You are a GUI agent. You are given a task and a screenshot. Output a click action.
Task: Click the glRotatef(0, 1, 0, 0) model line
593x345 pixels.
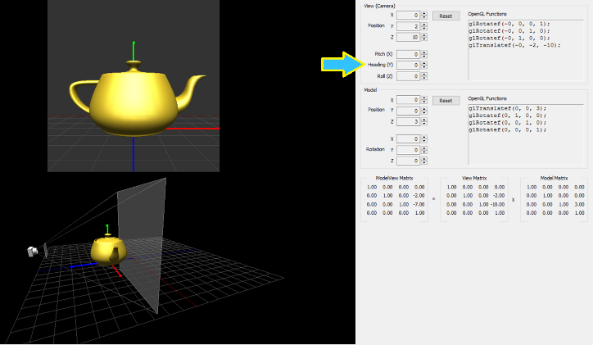pyautogui.click(x=508, y=116)
